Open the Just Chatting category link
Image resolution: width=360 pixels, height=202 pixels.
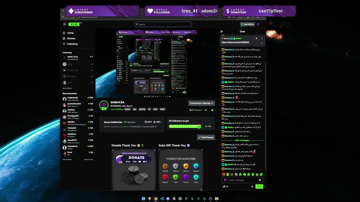(x=116, y=109)
